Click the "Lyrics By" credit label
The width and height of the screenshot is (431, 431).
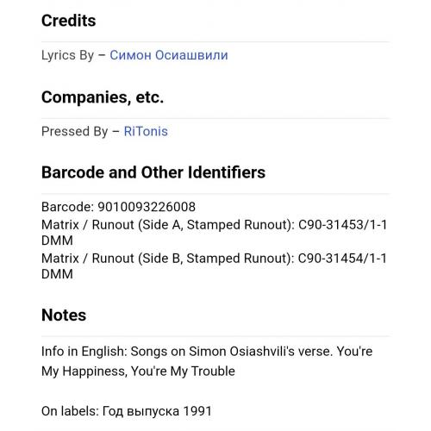[x=67, y=55]
